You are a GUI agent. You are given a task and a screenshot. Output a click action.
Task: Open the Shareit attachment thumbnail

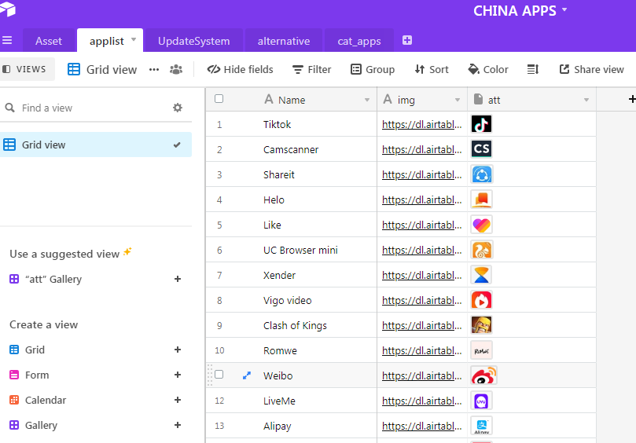(x=481, y=174)
